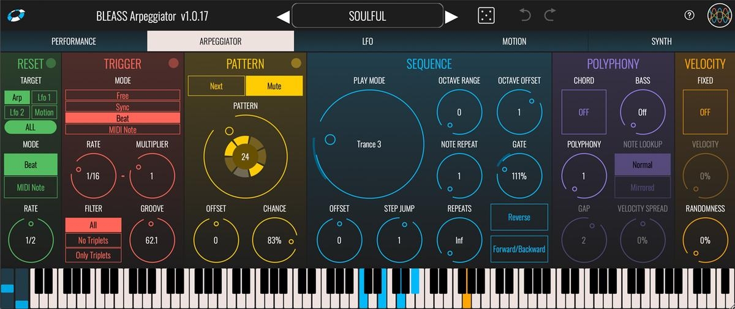Switch to the PERFORMANCE tab
The height and width of the screenshot is (309, 735).
click(73, 41)
